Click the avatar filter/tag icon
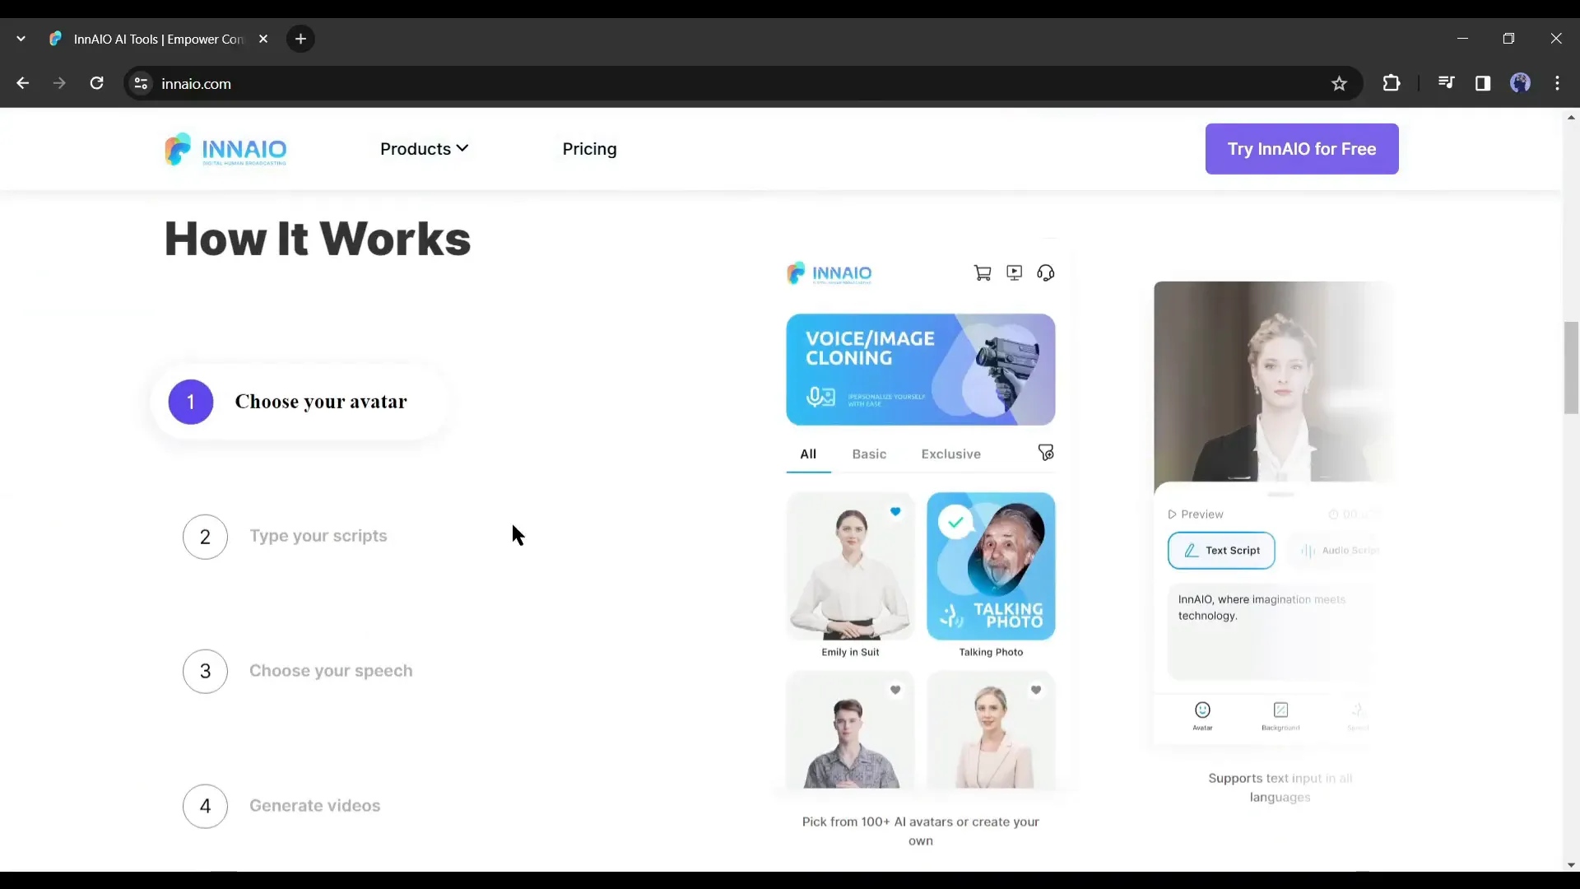The image size is (1580, 889). 1045,453
